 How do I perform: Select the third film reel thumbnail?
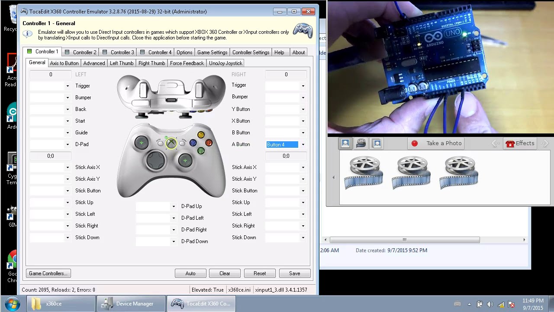(459, 172)
